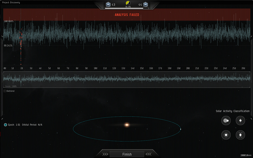
Task: Click the 100.868% luminosity axis label
Action: [9, 21]
